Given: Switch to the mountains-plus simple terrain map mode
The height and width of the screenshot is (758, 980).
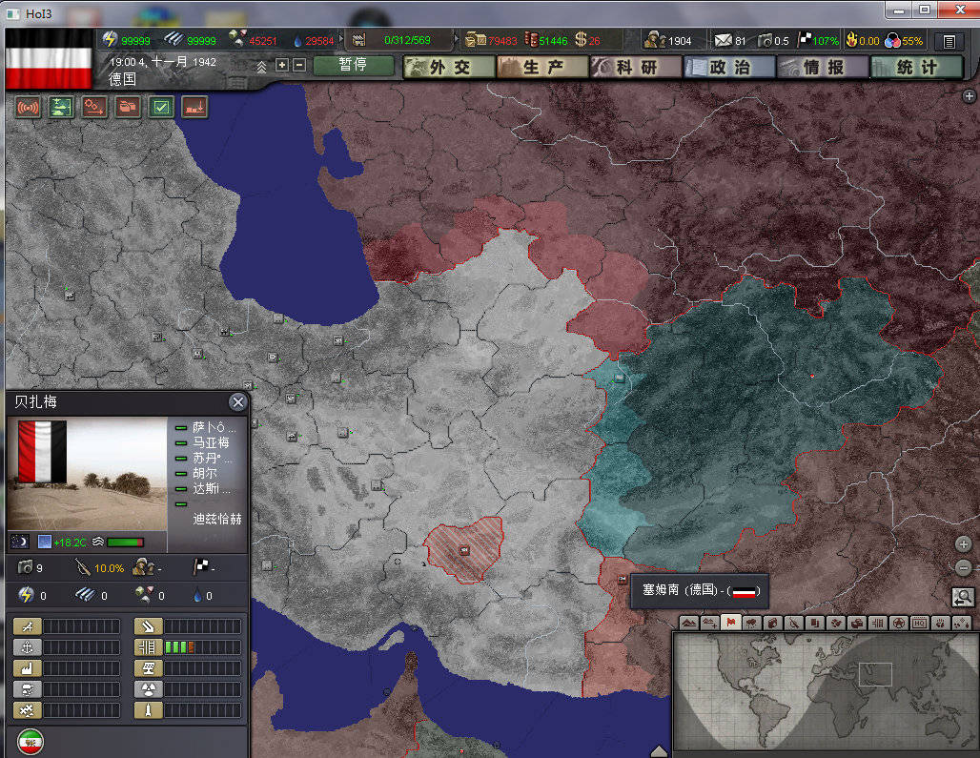Looking at the screenshot, I should 710,623.
